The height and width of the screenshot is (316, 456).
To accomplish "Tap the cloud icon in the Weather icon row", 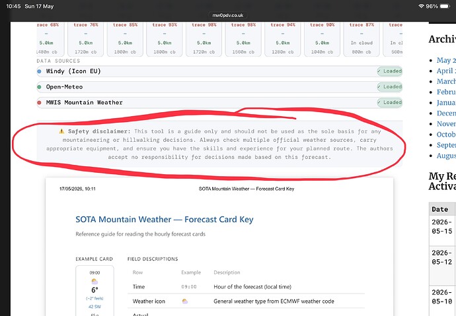I will click(x=184, y=301).
